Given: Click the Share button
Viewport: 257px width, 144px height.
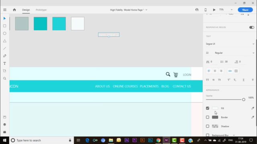Looking at the screenshot, I should [245, 10].
